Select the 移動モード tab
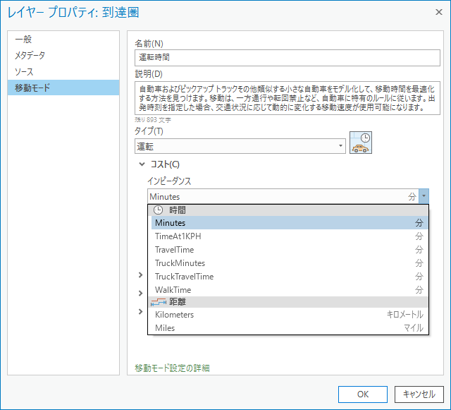 tap(33, 88)
